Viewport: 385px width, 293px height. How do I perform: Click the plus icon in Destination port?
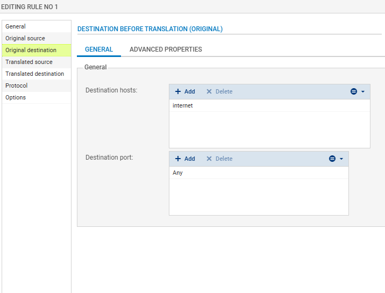click(178, 159)
